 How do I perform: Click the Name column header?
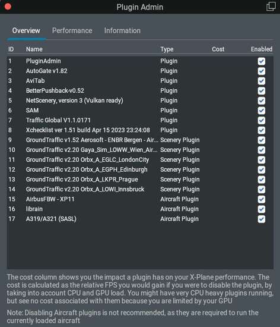(34, 49)
